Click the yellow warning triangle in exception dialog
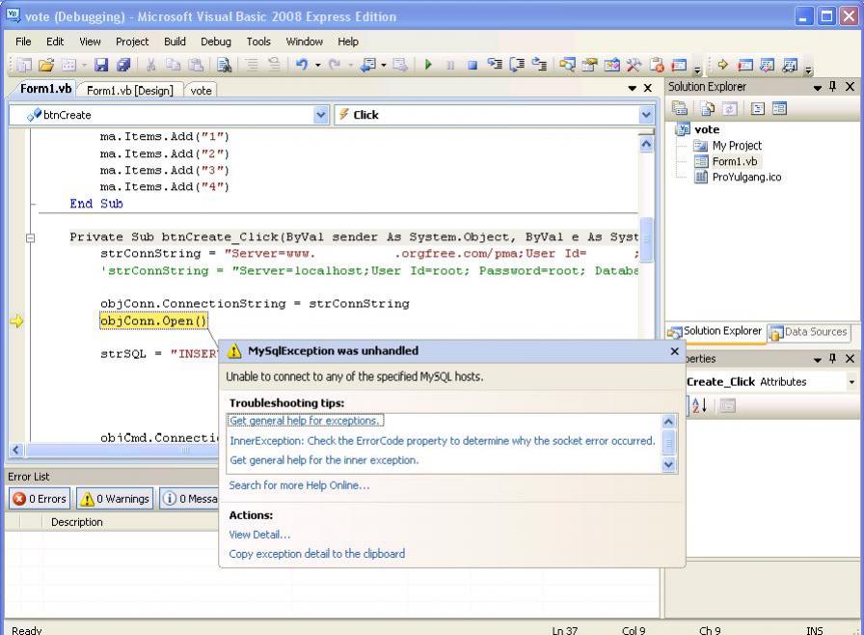The width and height of the screenshot is (864, 635). 234,351
